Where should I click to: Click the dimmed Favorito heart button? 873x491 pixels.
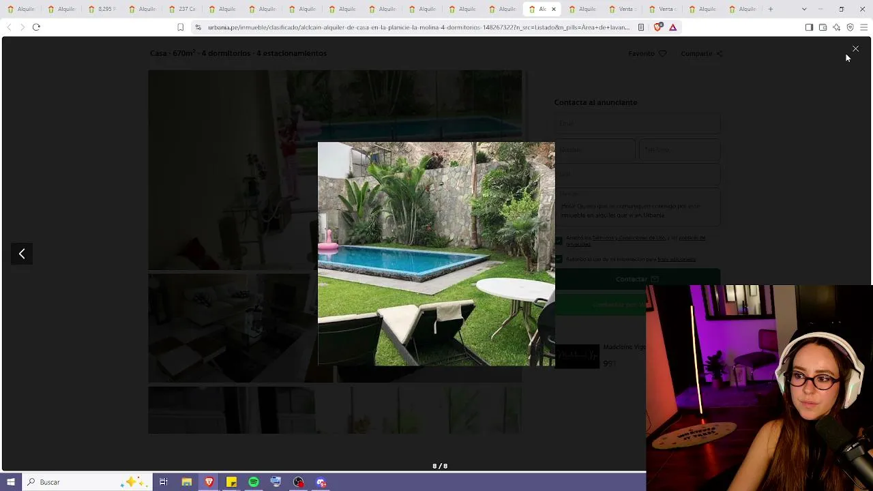coord(647,53)
